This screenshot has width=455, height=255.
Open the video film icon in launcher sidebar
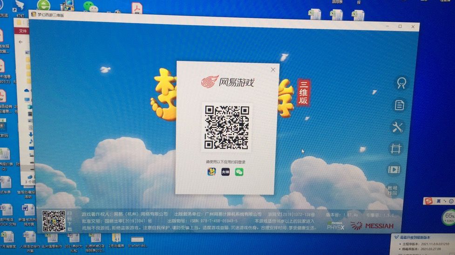(394, 170)
